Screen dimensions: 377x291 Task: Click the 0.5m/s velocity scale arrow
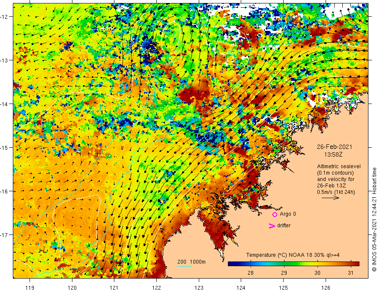coord(330,198)
